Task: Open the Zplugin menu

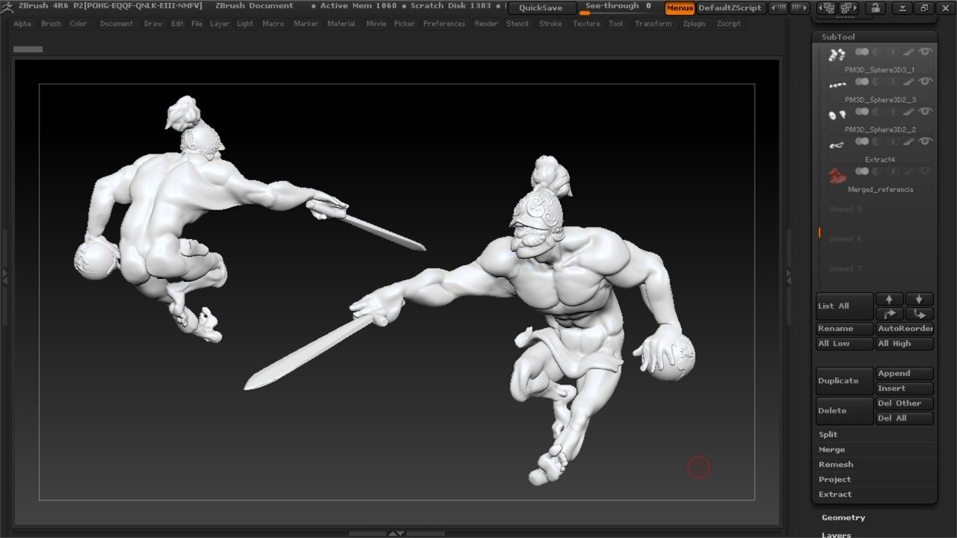Action: [x=694, y=24]
